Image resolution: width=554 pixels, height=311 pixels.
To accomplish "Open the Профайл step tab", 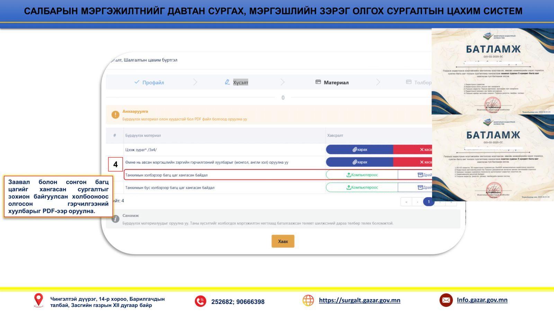I will [x=149, y=82].
